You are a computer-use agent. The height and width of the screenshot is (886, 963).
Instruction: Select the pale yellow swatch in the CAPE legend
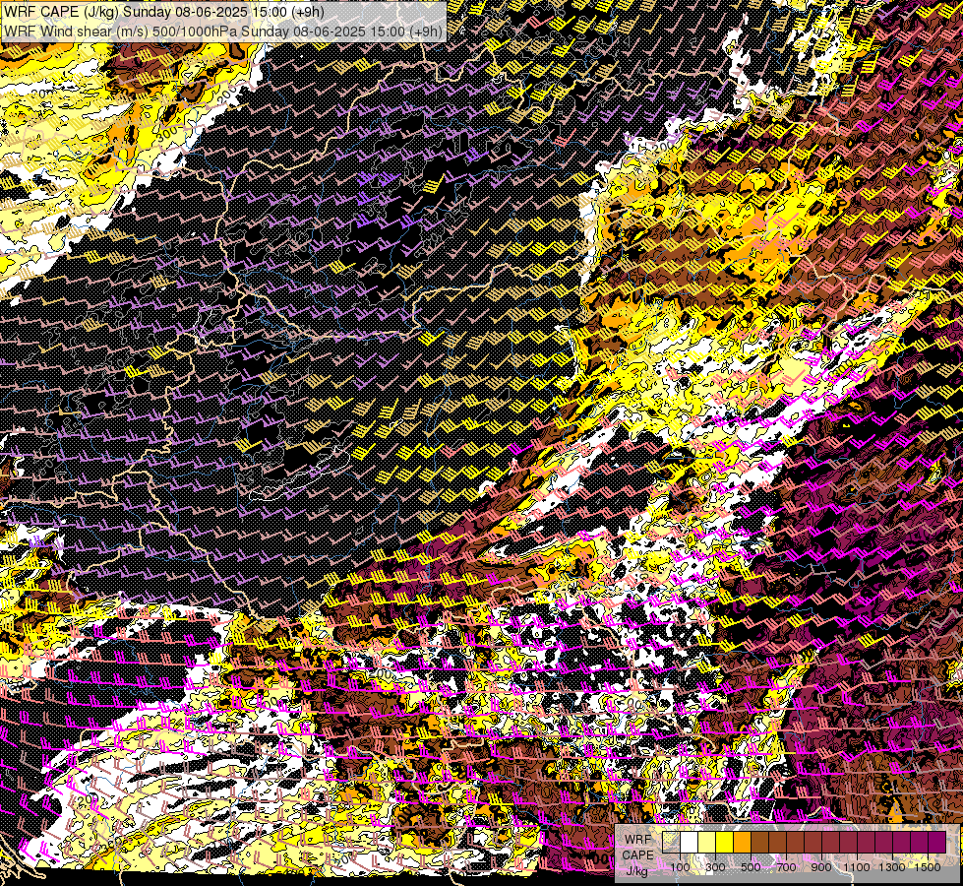click(x=707, y=842)
